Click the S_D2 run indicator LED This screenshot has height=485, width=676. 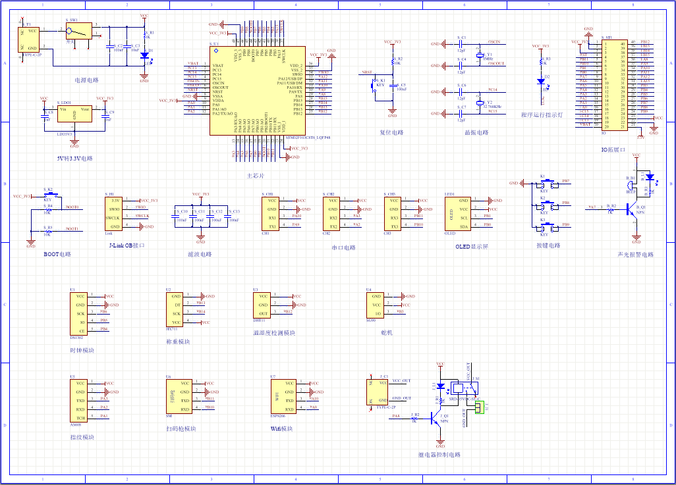click(x=541, y=82)
